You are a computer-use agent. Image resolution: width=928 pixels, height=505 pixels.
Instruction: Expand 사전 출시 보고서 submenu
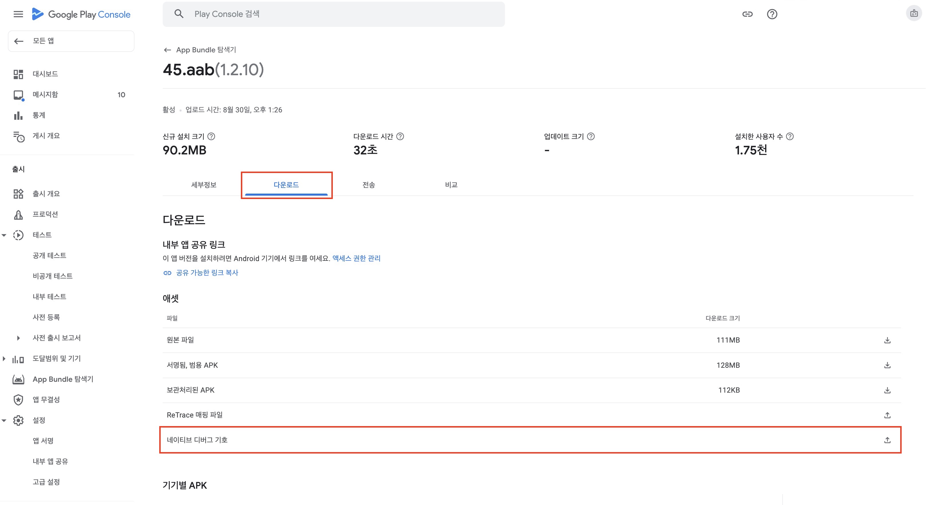pos(18,338)
